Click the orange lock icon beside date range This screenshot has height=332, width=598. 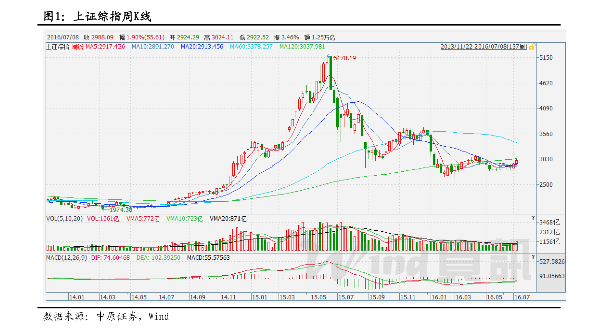[531, 46]
